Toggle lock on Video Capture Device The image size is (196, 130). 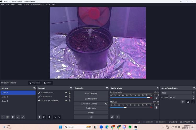point(70,100)
